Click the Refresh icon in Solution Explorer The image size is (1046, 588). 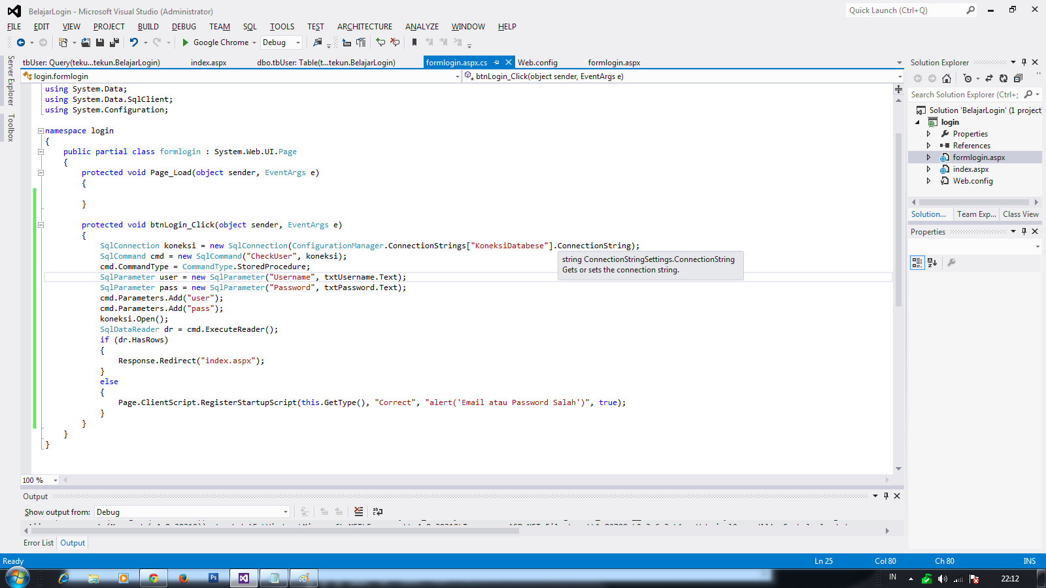[1003, 78]
